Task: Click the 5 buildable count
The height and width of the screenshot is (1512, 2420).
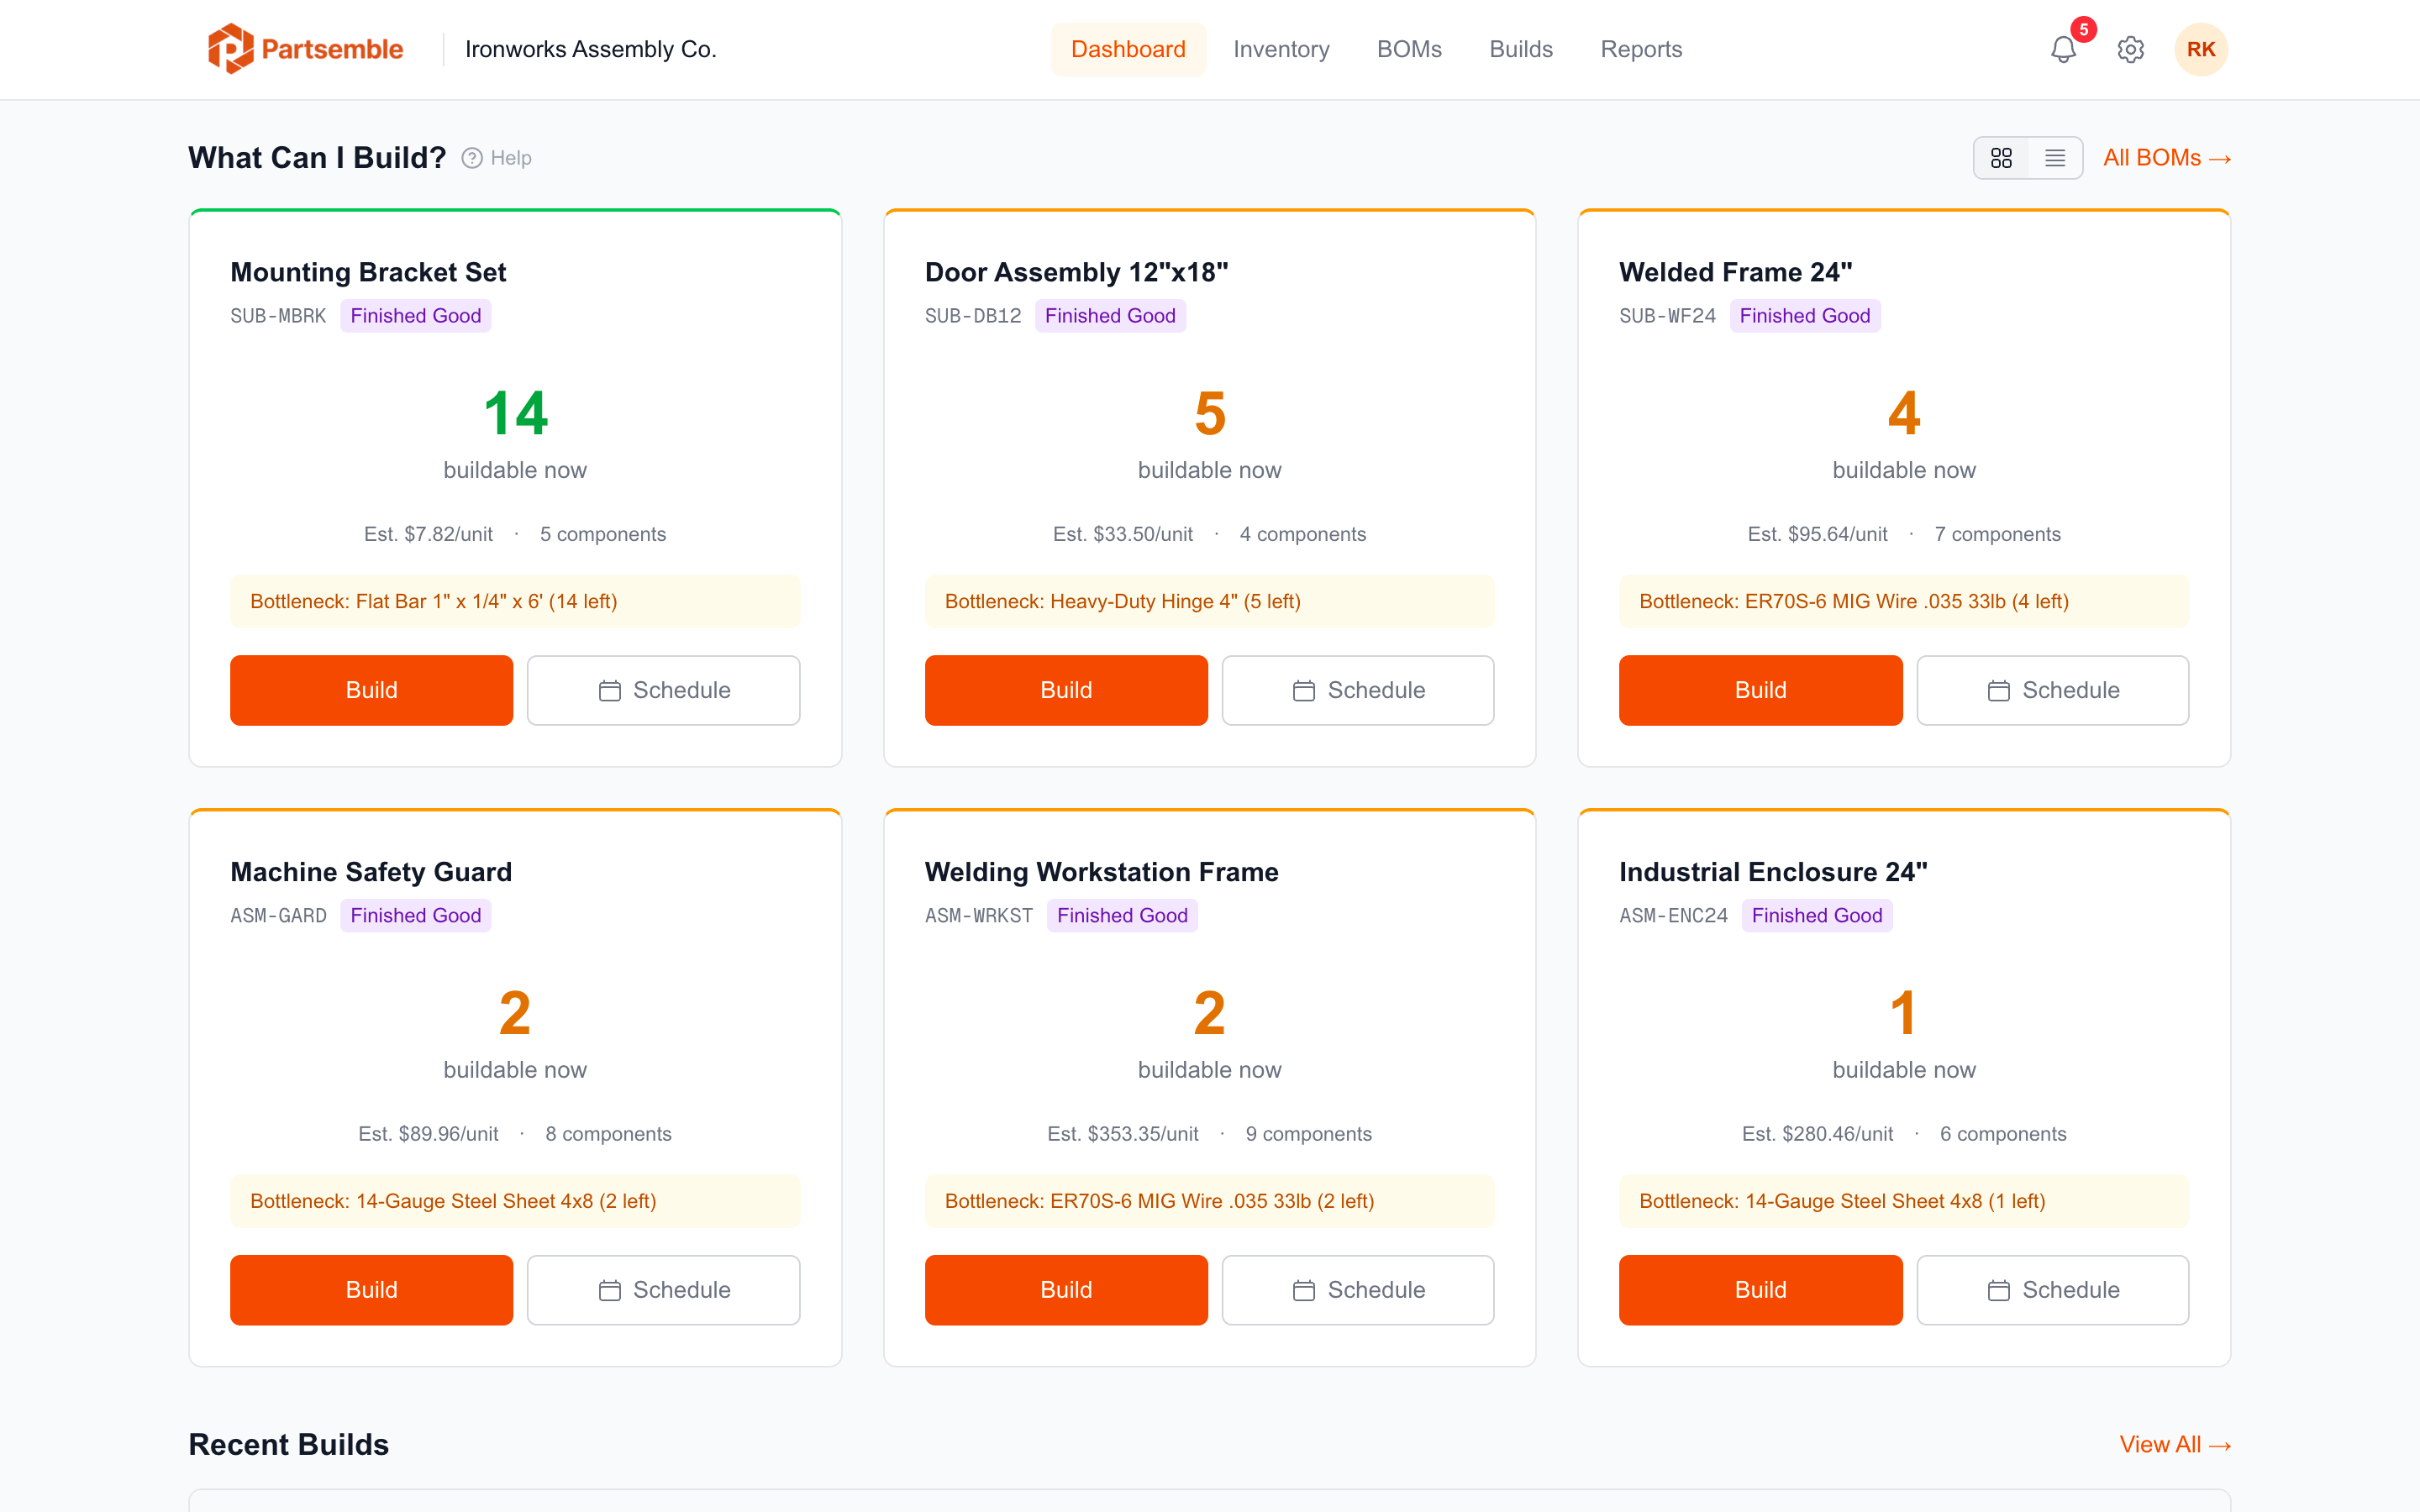Action: (x=1209, y=413)
